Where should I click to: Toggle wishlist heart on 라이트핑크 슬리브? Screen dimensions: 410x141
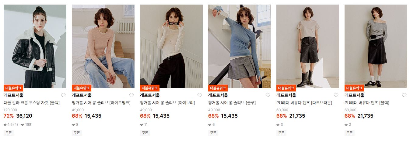[131, 95]
